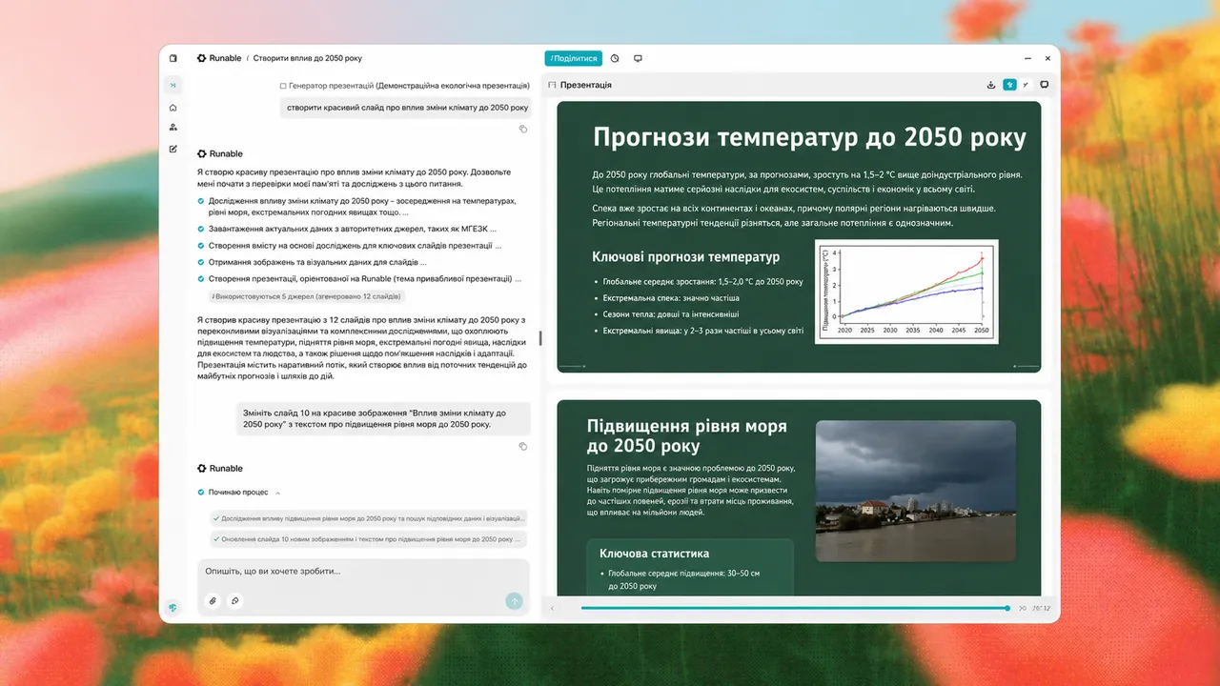Open the teal avatar icon at sidebar bottom
The image size is (1220, 686).
tap(173, 607)
